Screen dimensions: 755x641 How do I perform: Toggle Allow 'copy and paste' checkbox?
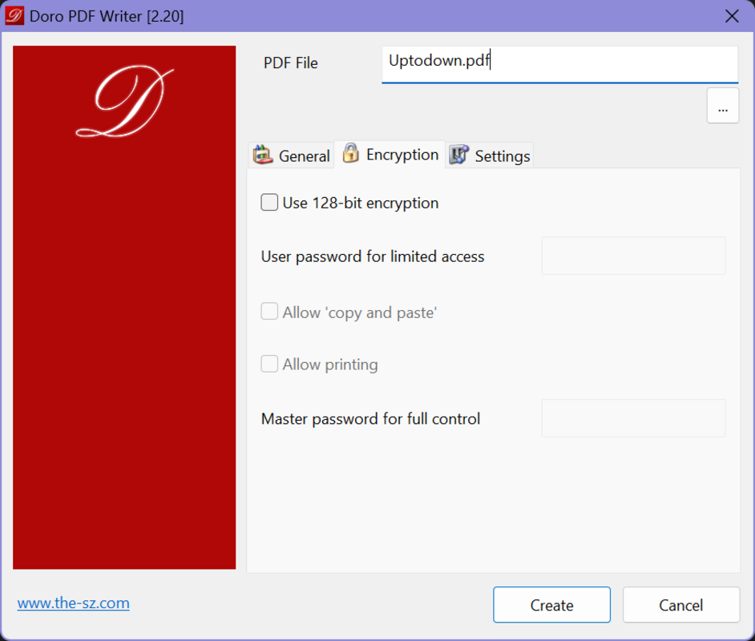[269, 312]
